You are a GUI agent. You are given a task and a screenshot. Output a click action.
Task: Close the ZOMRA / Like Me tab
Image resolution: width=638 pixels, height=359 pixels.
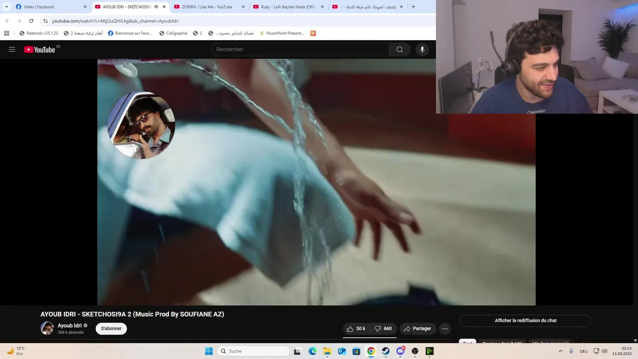(x=243, y=7)
